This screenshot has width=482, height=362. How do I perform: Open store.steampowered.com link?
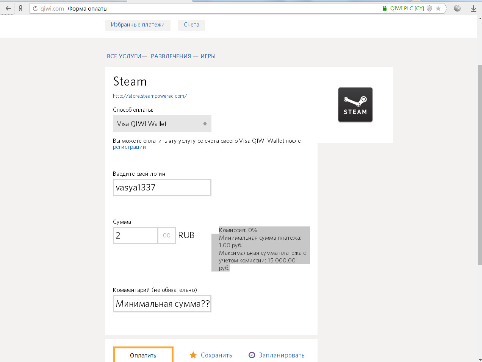(150, 96)
